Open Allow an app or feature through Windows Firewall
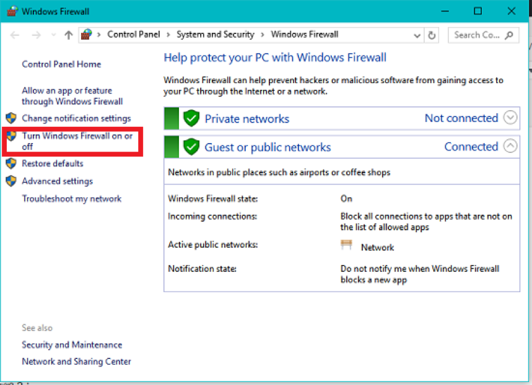532x385 pixels. (72, 96)
